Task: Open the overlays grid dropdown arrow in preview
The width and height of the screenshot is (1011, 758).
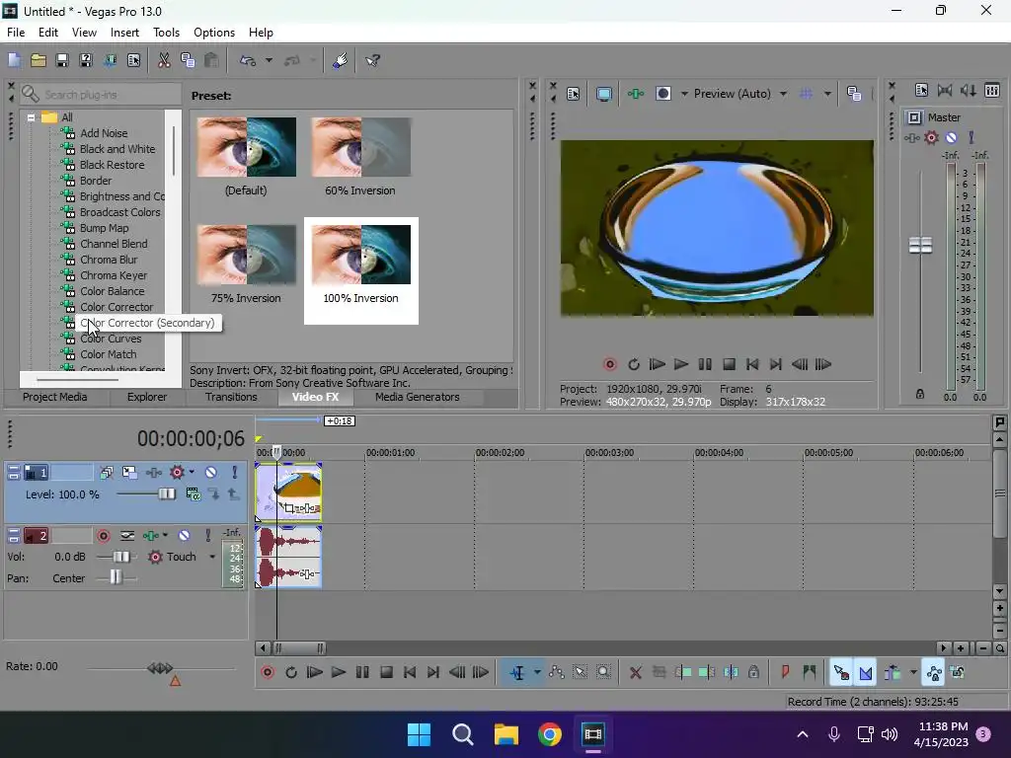Action: coord(827,94)
